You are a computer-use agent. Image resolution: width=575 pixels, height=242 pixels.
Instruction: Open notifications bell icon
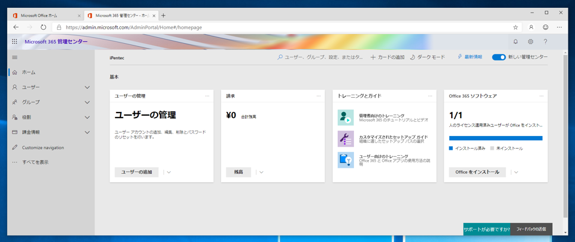pyautogui.click(x=516, y=41)
